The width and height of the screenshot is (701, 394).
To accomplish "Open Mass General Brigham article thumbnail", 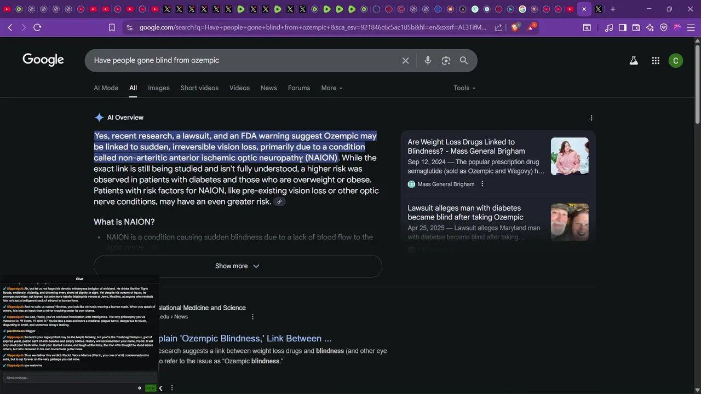I will 570,156.
